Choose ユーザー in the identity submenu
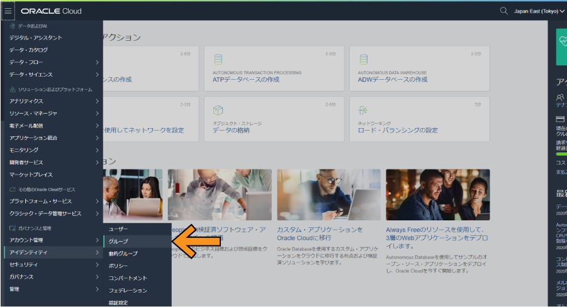The image size is (567, 307). point(137,229)
